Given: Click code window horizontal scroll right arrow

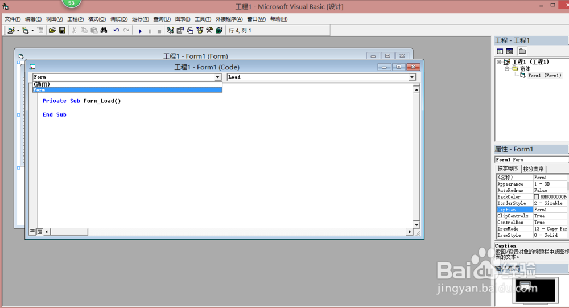Looking at the screenshot, I should tap(410, 231).
